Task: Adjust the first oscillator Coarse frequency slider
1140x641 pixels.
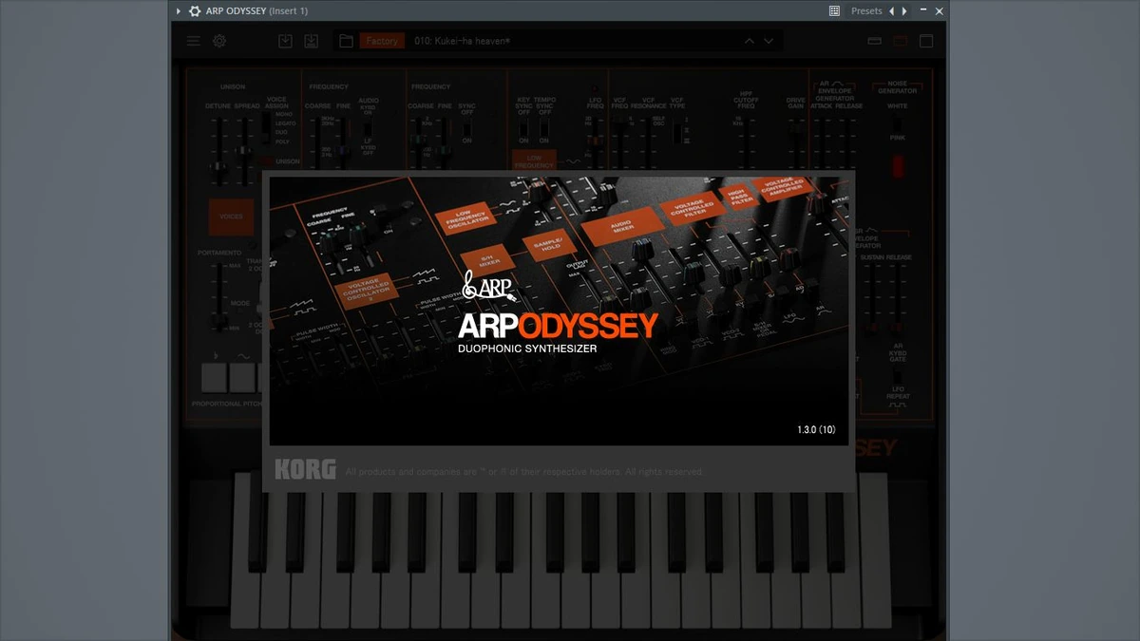Action: [317, 142]
